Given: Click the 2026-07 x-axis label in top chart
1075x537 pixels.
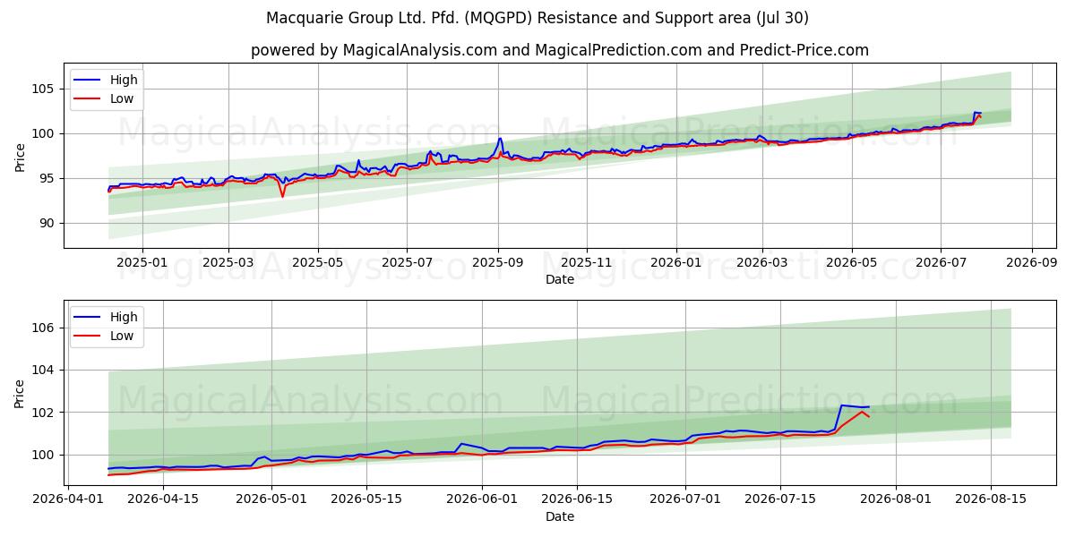Looking at the screenshot, I should point(941,264).
